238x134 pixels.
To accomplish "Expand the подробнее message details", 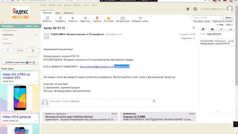I will [x=188, y=38].
